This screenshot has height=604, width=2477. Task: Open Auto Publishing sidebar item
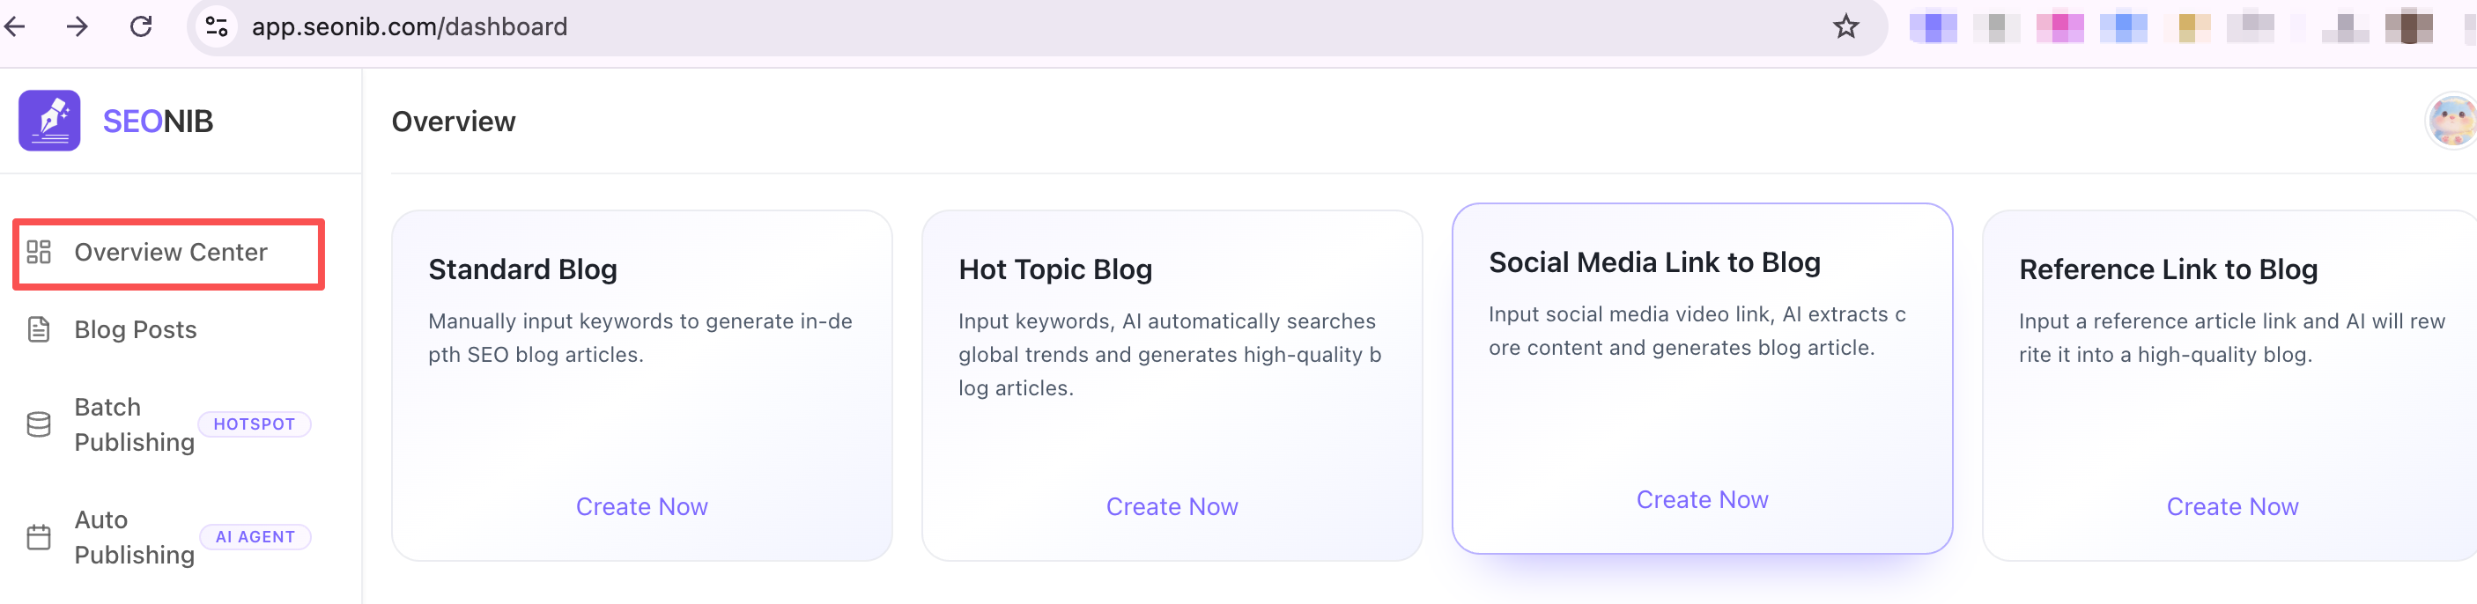(x=135, y=537)
